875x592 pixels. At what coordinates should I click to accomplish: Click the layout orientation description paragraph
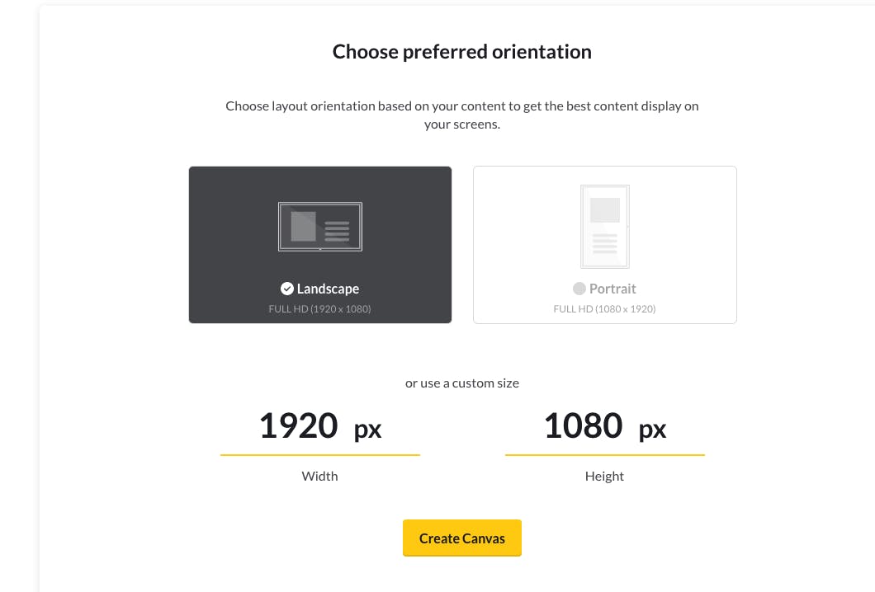(x=462, y=115)
